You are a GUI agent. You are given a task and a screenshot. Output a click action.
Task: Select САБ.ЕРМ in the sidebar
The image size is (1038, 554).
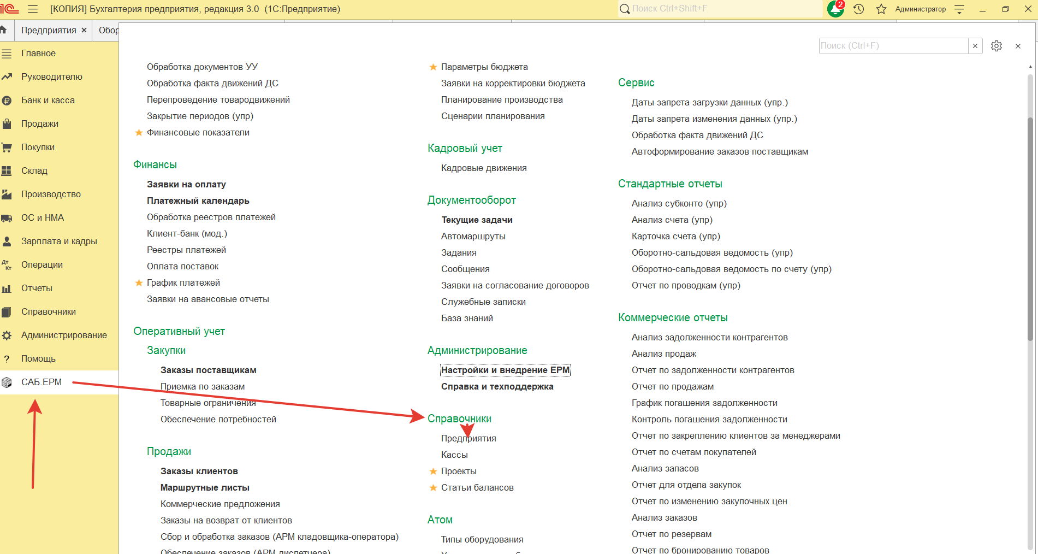[41, 382]
